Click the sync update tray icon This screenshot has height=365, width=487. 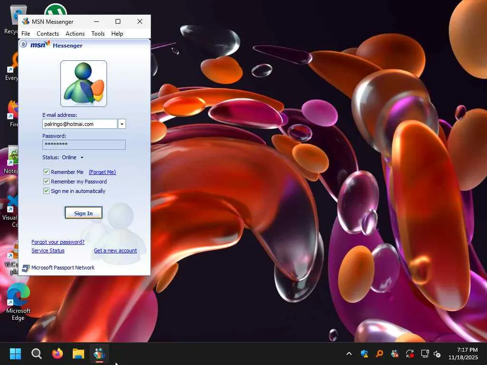410,354
